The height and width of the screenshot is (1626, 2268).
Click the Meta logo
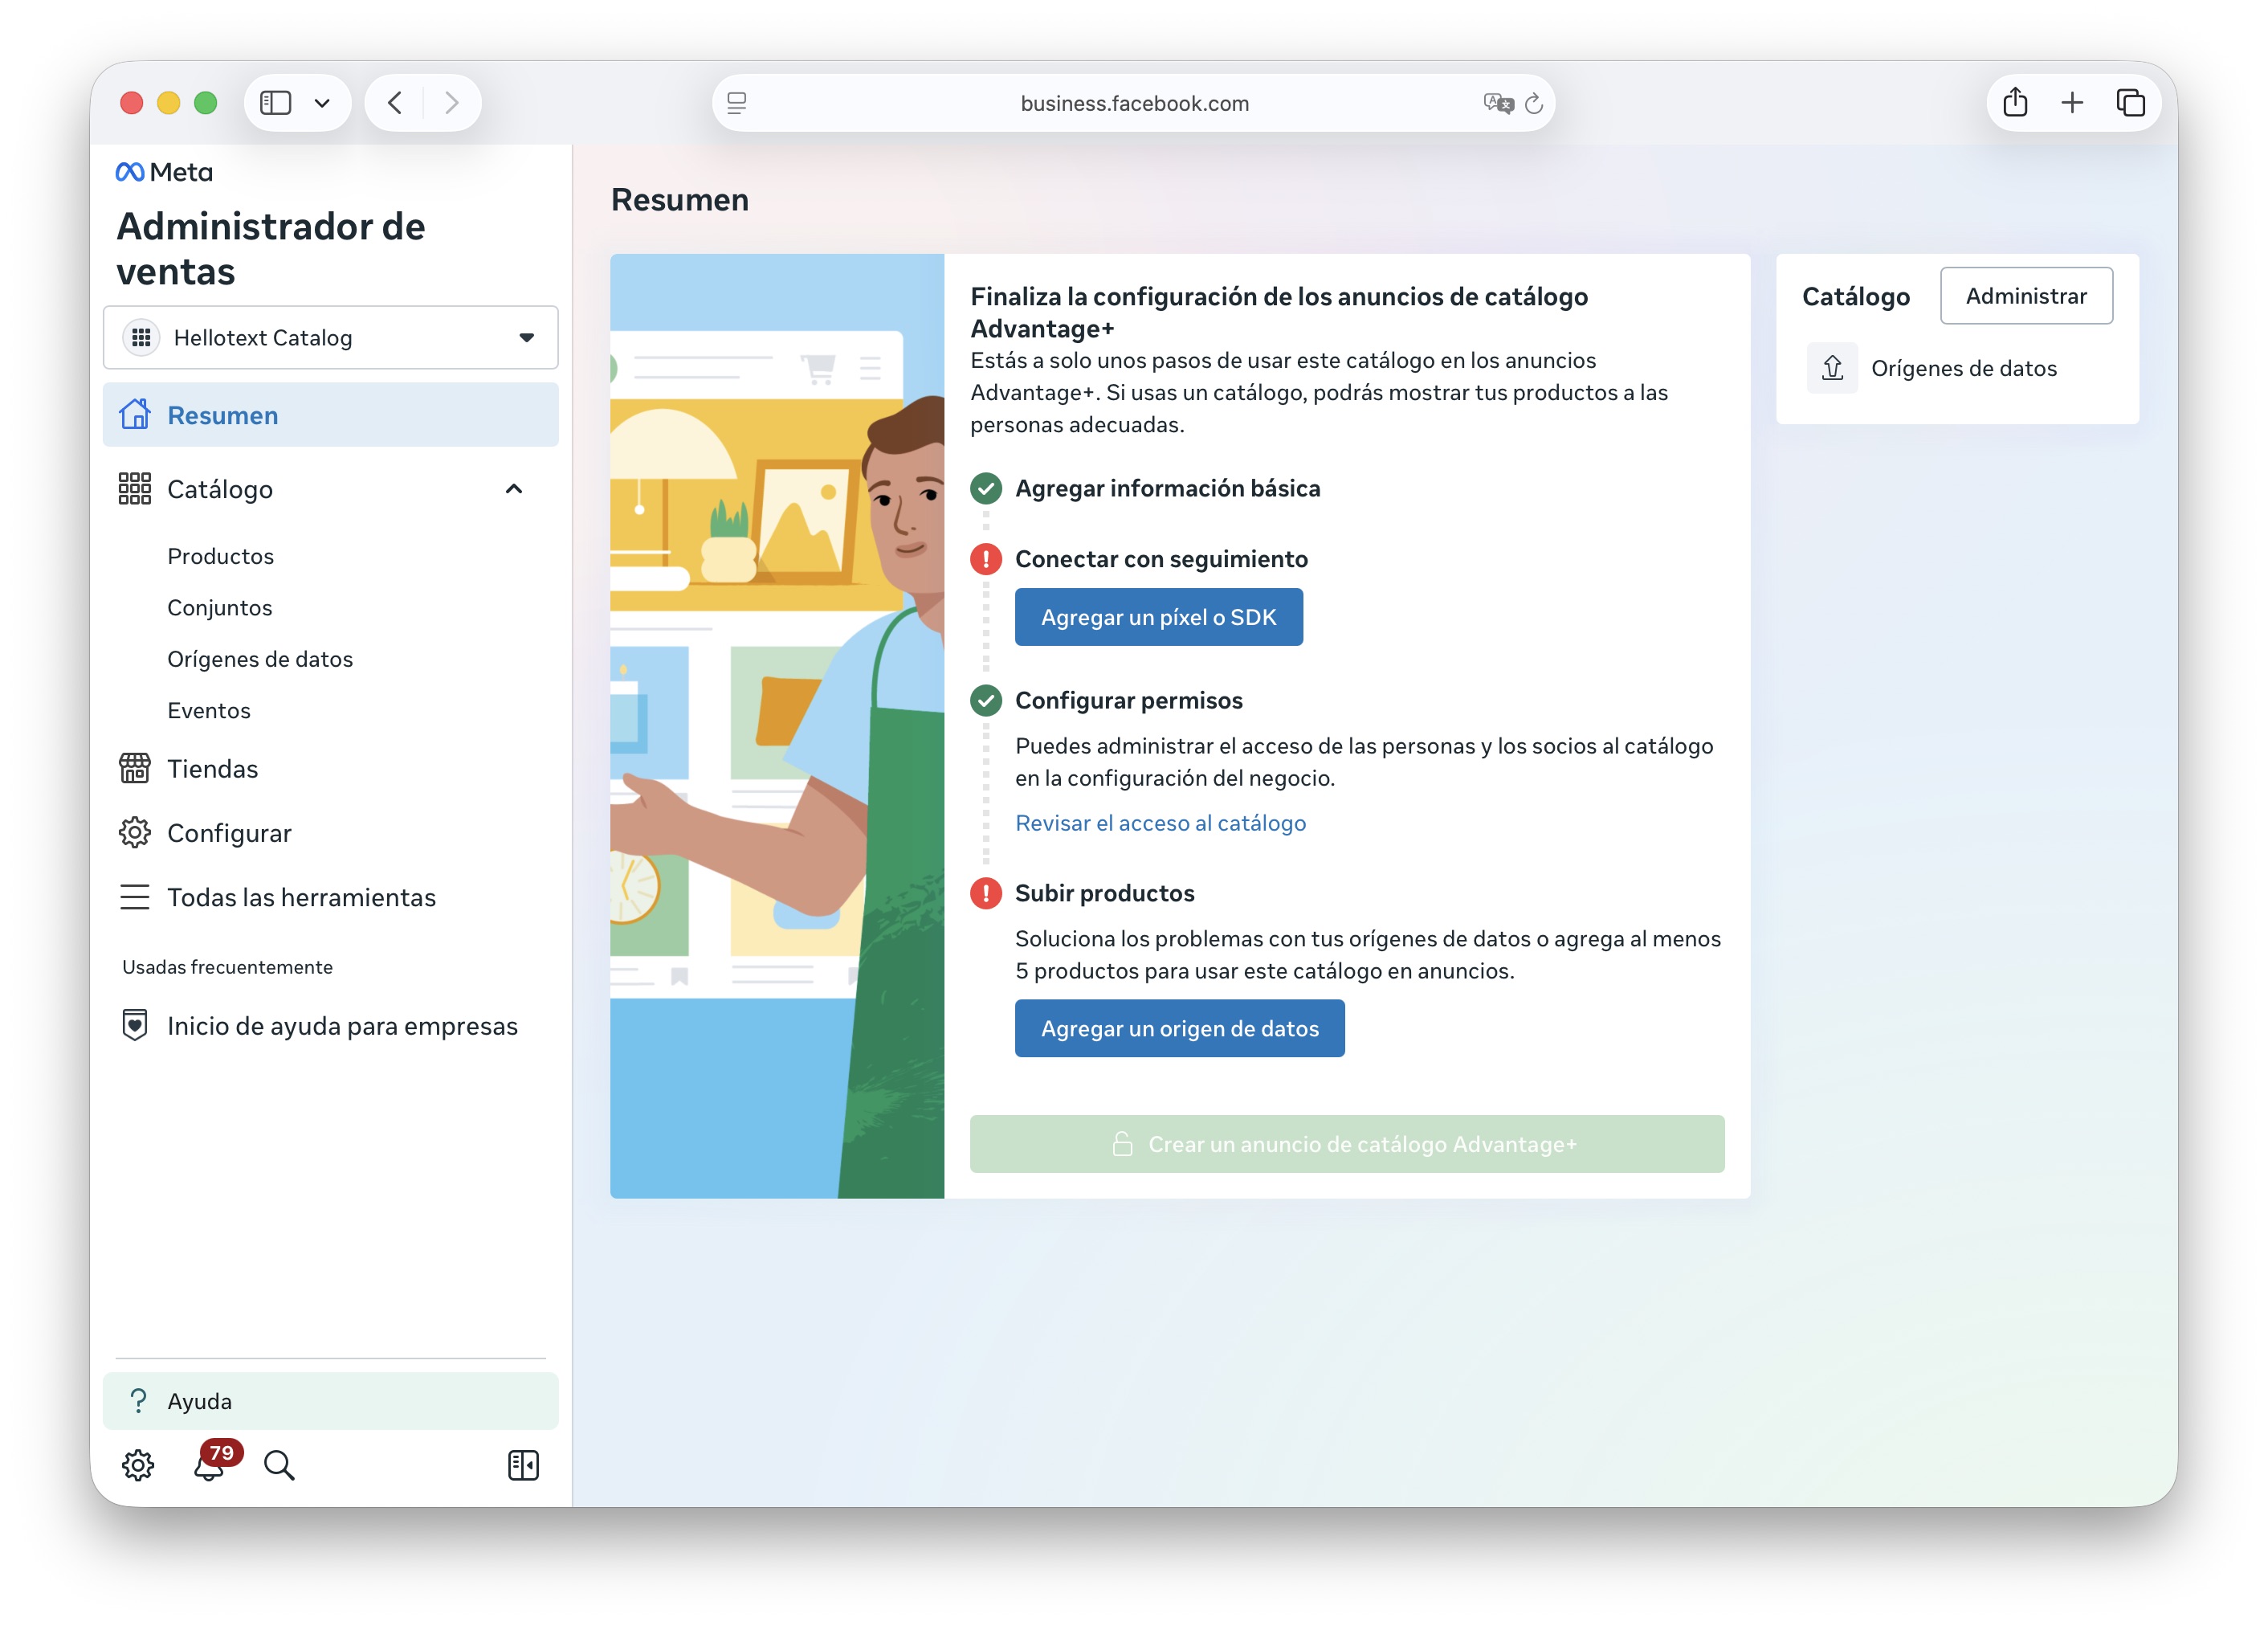[164, 172]
